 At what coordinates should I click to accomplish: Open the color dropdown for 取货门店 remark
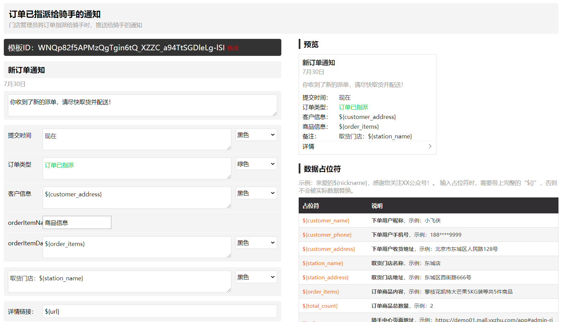pos(256,277)
